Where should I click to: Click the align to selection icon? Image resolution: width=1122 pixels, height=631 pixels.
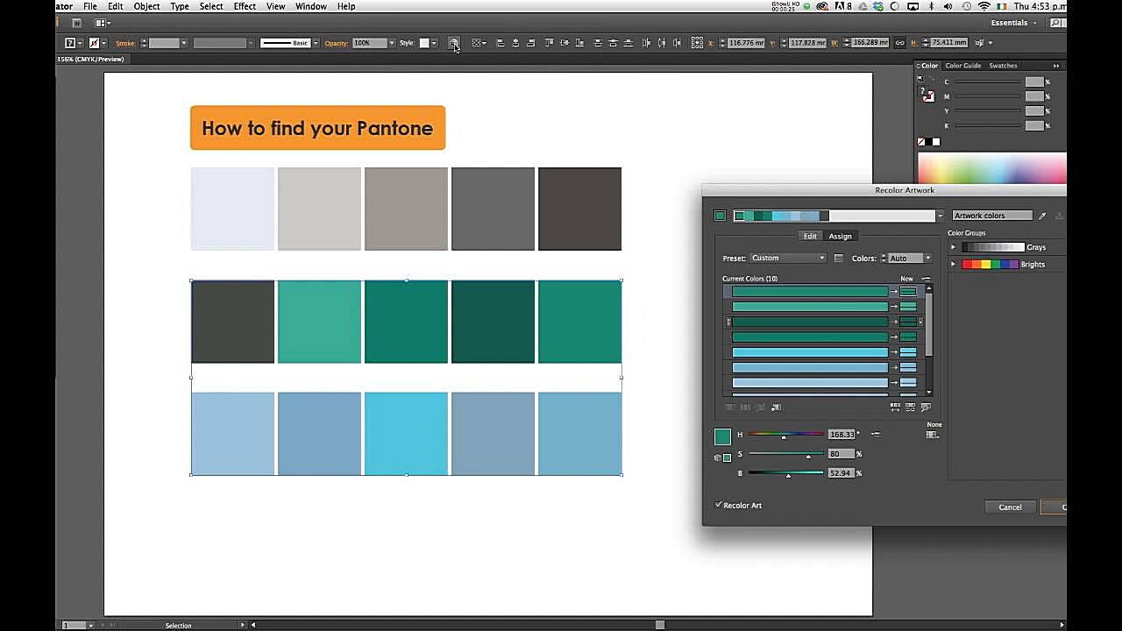pos(477,43)
